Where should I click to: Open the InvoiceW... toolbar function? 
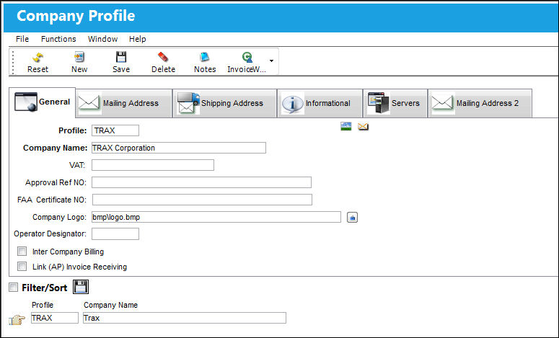247,62
